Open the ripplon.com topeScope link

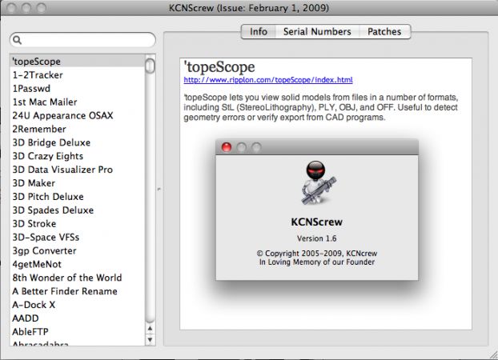click(268, 80)
